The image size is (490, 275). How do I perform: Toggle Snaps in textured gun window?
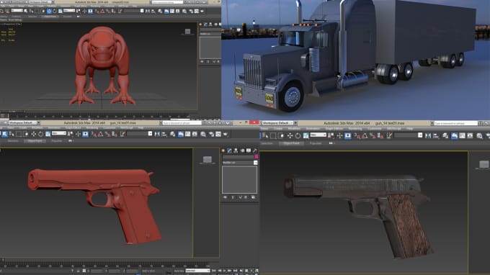point(357,135)
